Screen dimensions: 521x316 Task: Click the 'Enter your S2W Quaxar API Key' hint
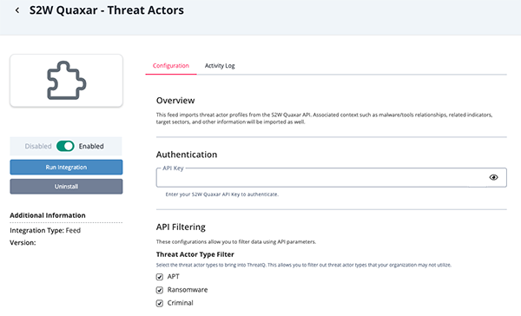pyautogui.click(x=222, y=194)
